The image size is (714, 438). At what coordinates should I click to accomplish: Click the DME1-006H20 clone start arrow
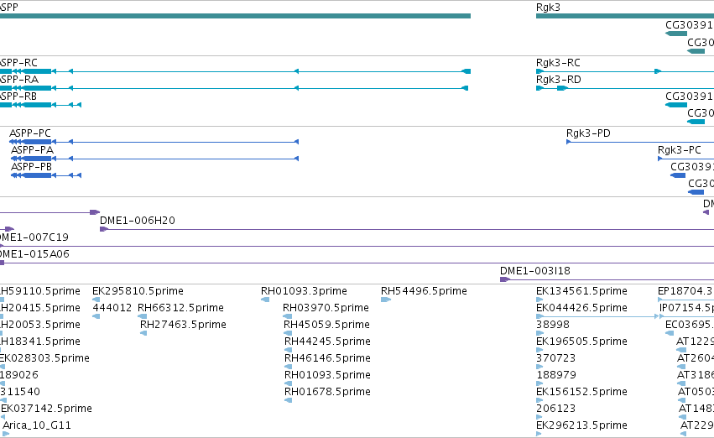tap(104, 229)
